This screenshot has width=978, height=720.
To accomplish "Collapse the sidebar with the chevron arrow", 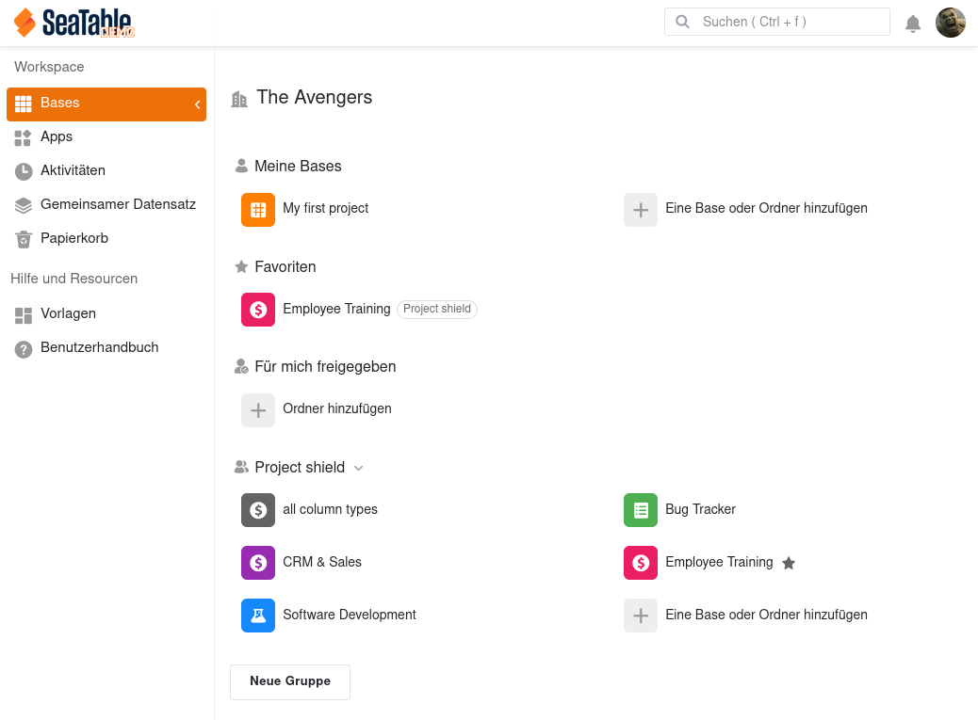I will pyautogui.click(x=197, y=104).
